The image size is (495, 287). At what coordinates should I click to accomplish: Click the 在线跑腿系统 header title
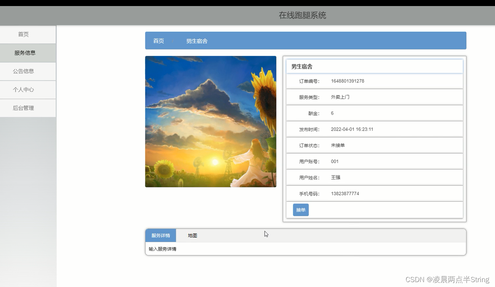click(x=302, y=15)
